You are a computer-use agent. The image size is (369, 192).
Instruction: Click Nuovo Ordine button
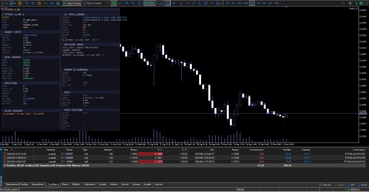92,3
